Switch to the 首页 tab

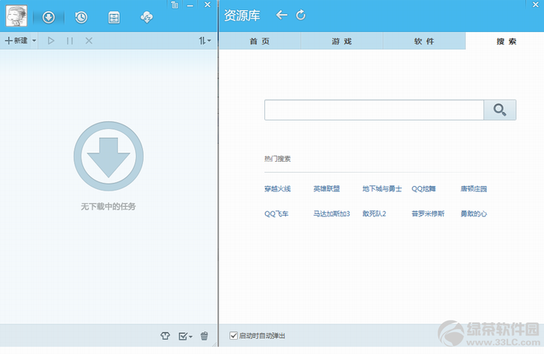pos(260,41)
